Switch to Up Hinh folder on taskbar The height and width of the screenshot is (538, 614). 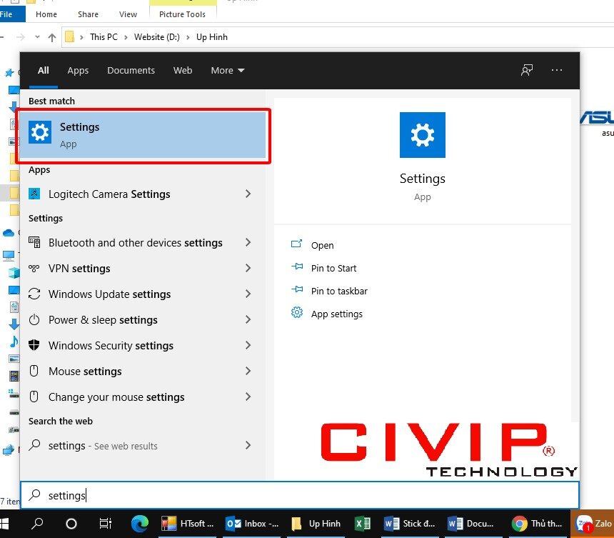(x=316, y=524)
